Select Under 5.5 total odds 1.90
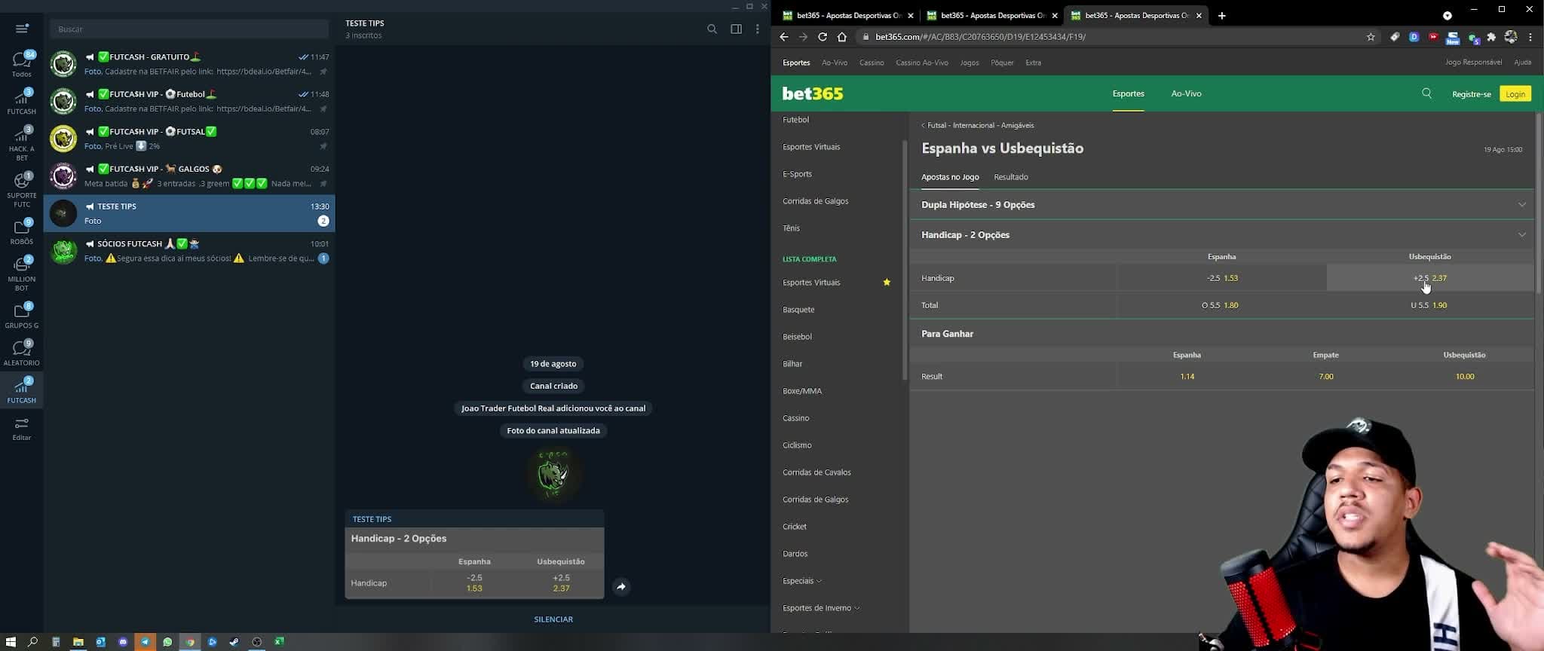Image resolution: width=1544 pixels, height=651 pixels. click(1429, 305)
